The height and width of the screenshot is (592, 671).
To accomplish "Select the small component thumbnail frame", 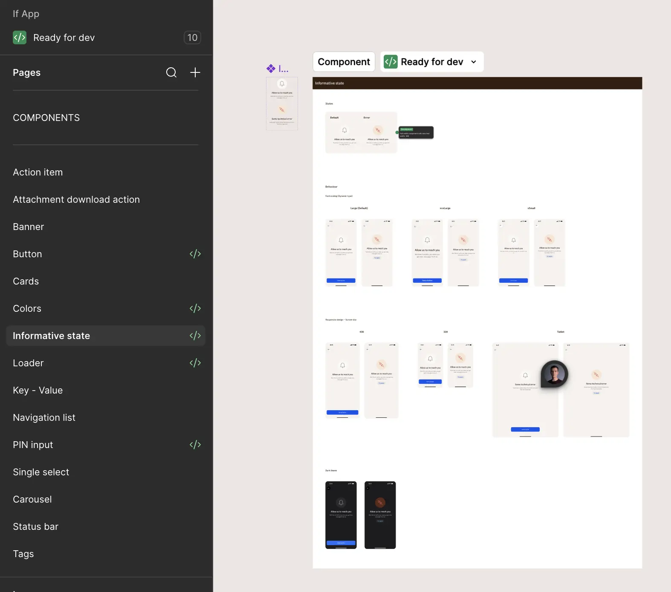I will point(282,103).
